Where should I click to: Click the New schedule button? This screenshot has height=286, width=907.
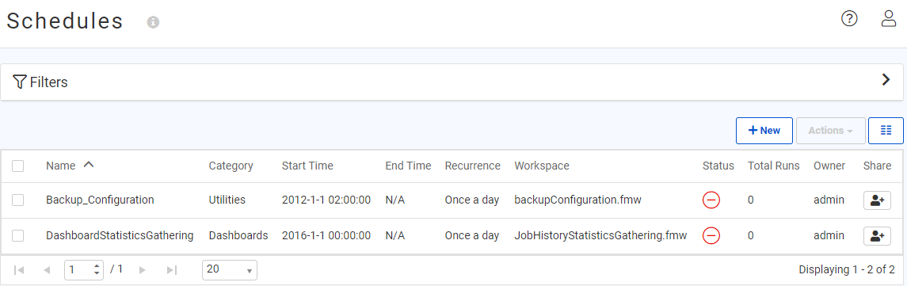(764, 130)
